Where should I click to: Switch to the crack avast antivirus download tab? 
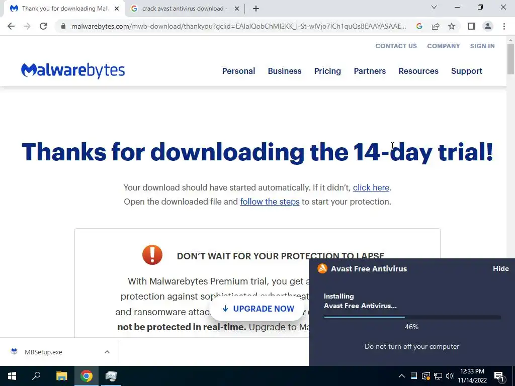(x=185, y=9)
